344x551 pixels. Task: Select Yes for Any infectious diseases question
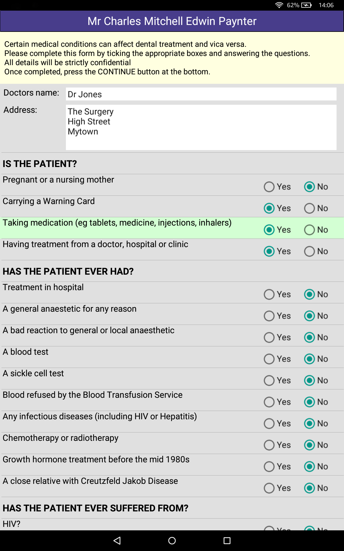coord(269,423)
